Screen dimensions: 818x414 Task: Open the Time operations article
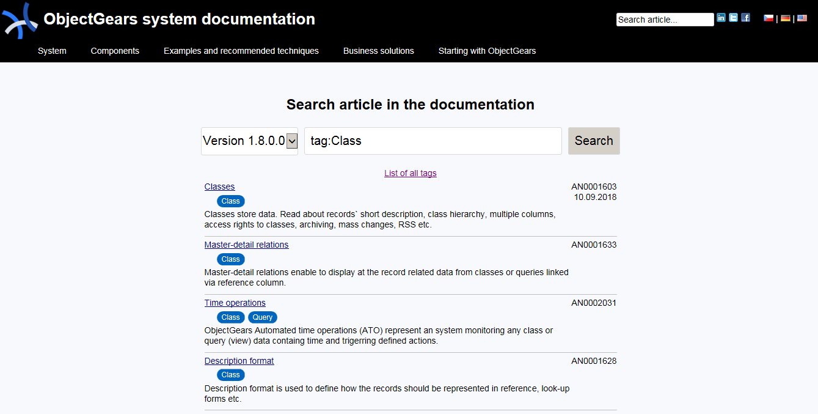[x=235, y=303]
